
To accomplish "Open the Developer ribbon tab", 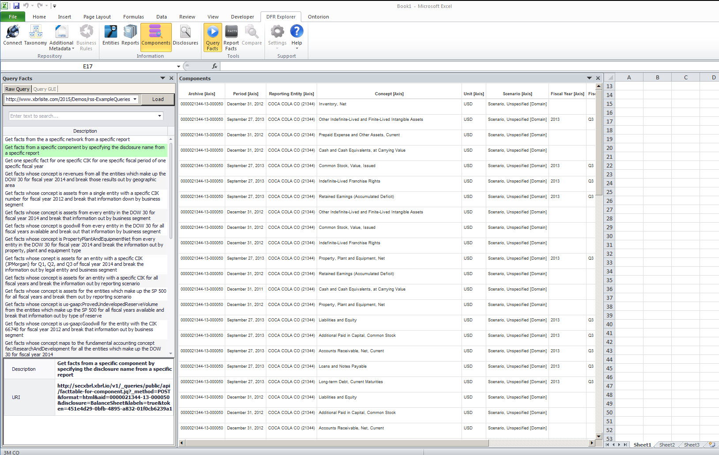I will click(x=242, y=17).
